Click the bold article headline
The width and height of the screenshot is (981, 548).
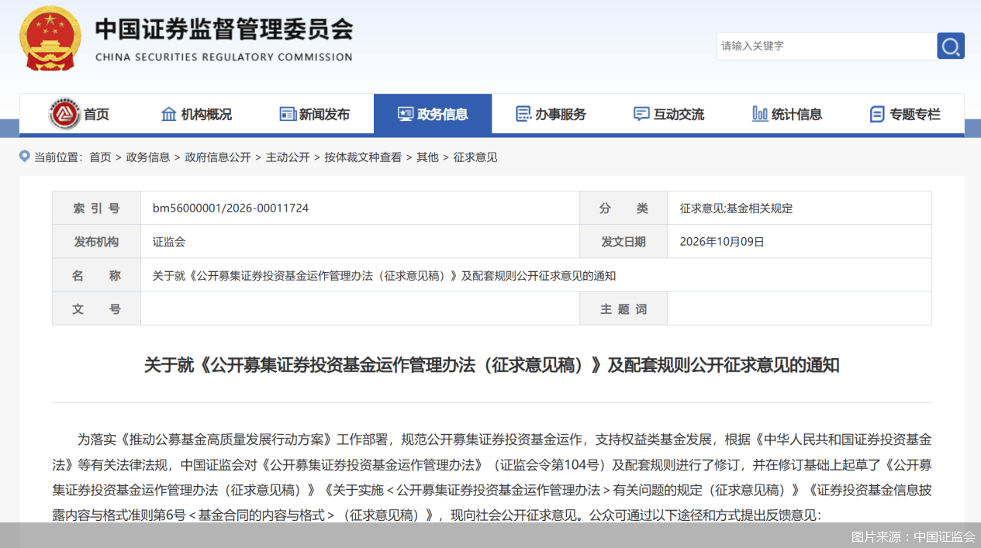492,365
